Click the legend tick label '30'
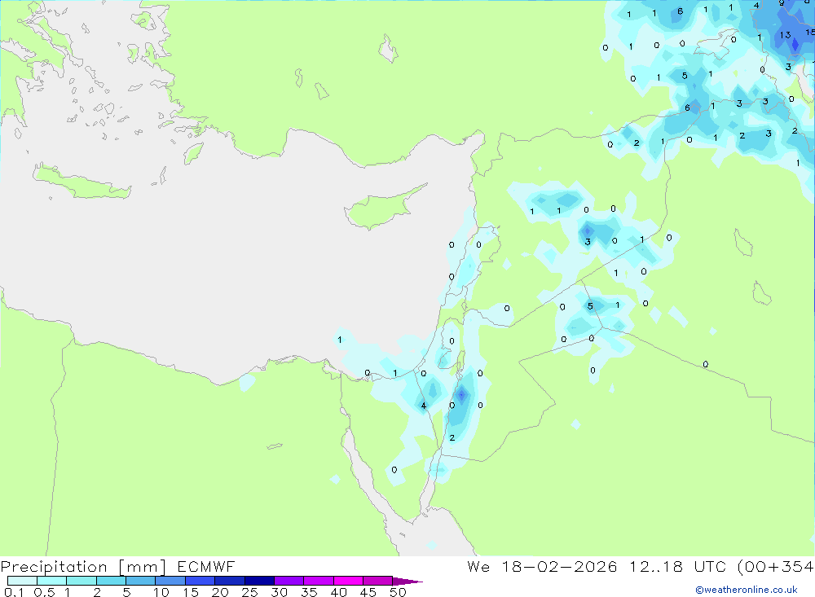Viewport: 815px width, 597px height. [x=279, y=592]
